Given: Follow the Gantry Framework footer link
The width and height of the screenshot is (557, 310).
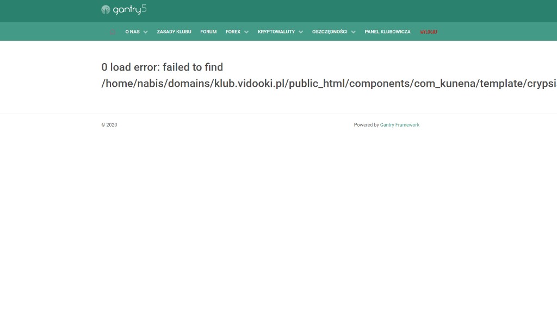Looking at the screenshot, I should point(400,125).
